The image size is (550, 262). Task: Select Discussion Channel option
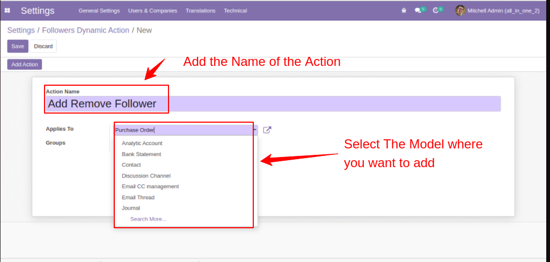coord(146,176)
